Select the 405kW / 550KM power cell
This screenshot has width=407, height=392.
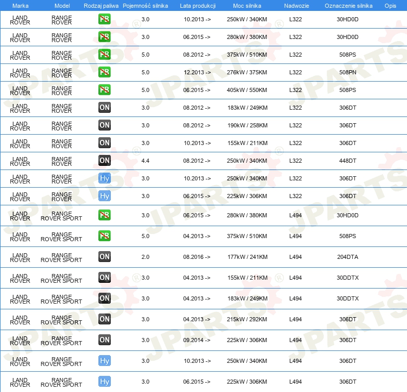(247, 90)
